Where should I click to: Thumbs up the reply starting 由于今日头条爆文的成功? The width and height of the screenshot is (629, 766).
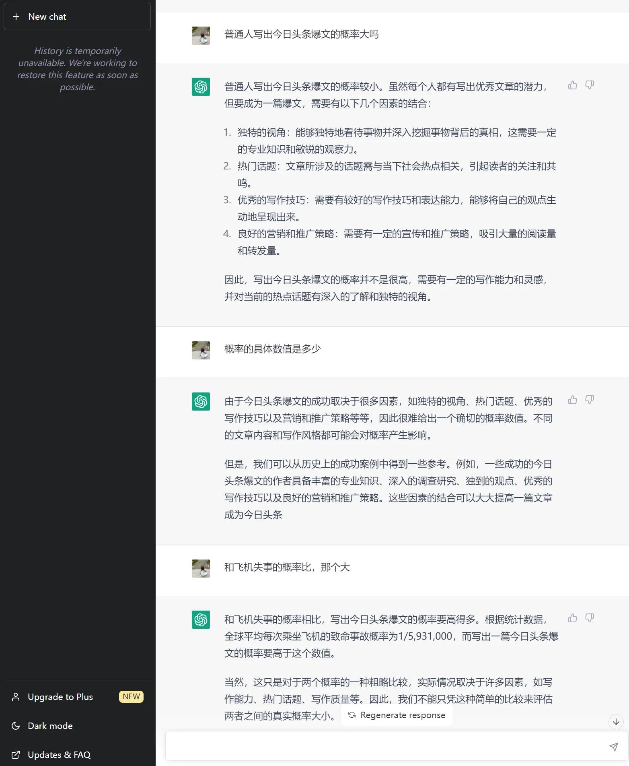[x=572, y=400]
